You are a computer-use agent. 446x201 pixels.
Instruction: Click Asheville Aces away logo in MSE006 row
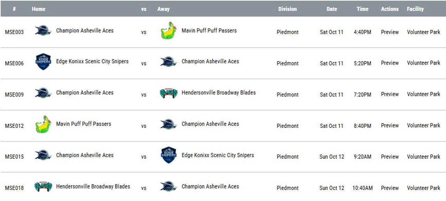(169, 62)
